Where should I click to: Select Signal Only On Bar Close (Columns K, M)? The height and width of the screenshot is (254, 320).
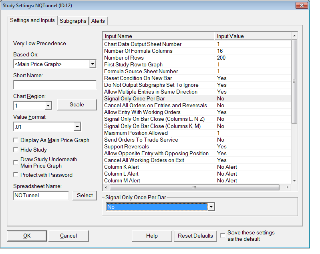pos(197,126)
